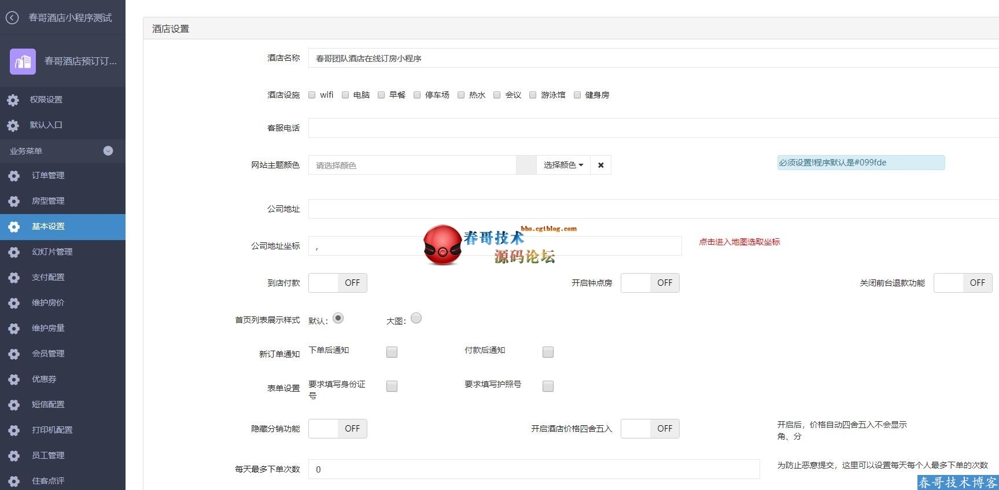Click the 点击进入地图选取坐标 link
Viewport: 999px width, 490px height.
tap(739, 242)
